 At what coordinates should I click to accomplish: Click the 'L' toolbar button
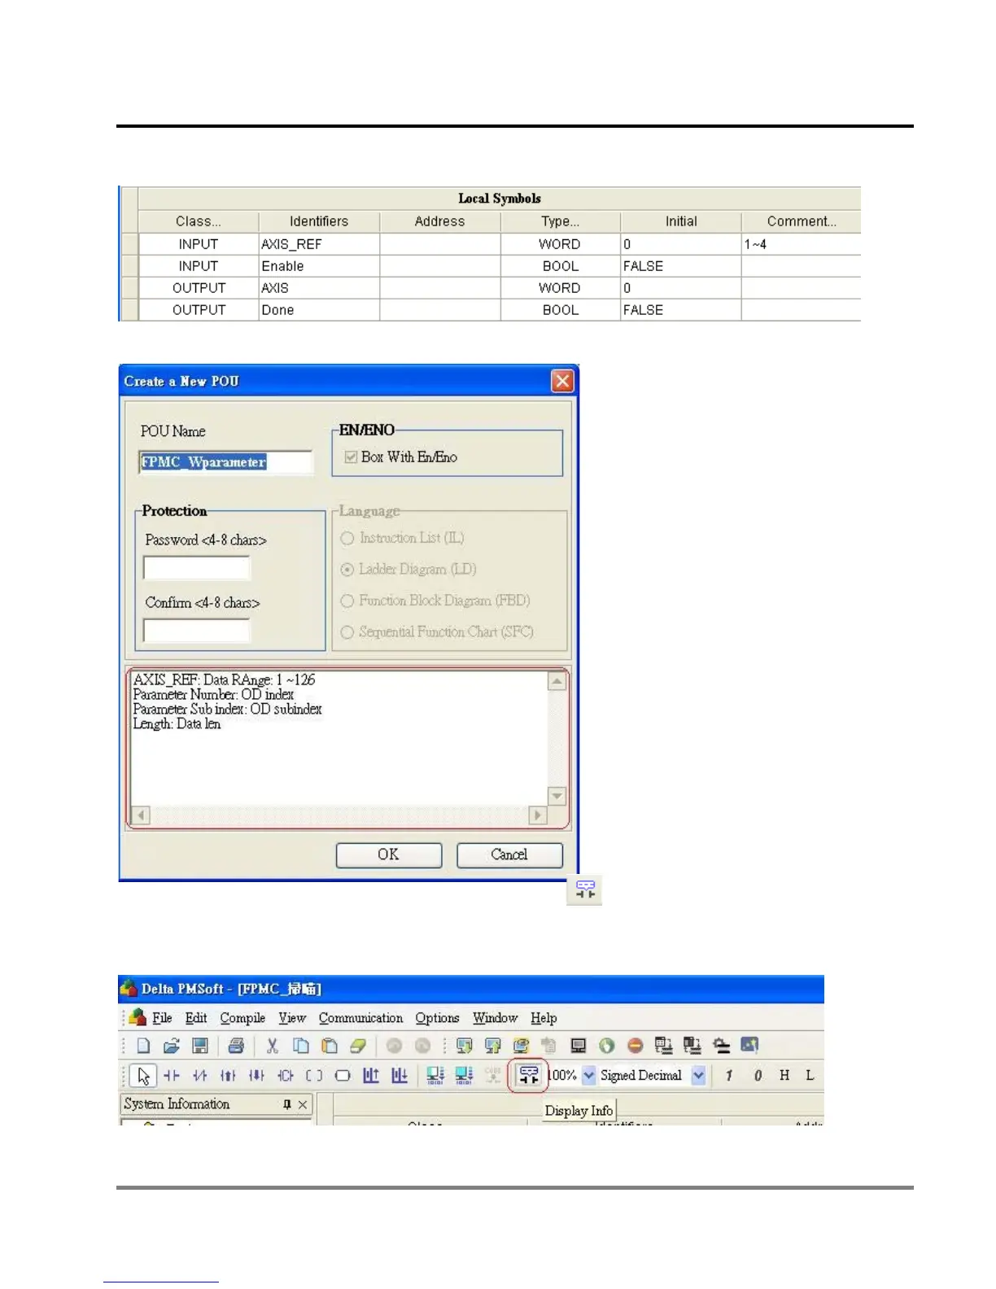[x=810, y=1076]
